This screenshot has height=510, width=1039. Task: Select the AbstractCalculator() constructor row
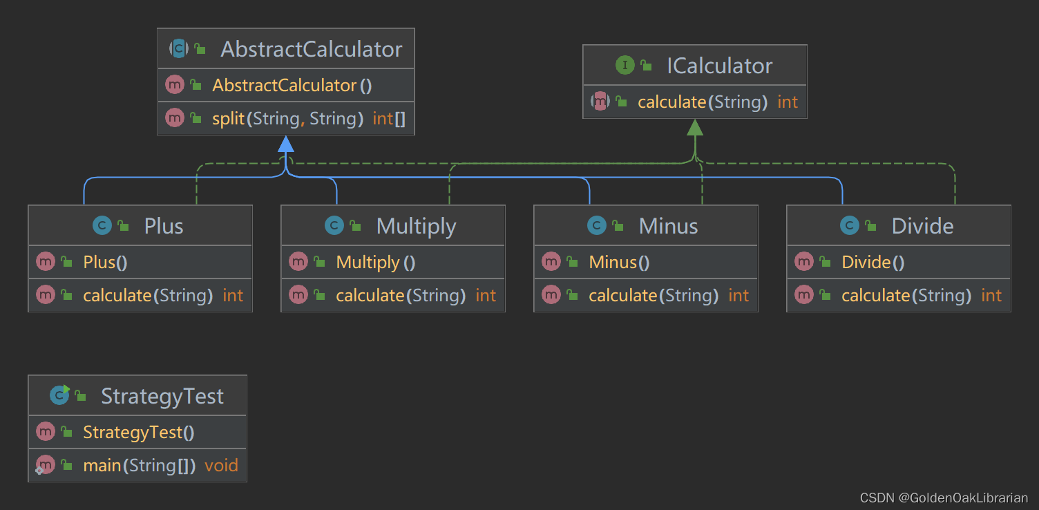point(286,85)
